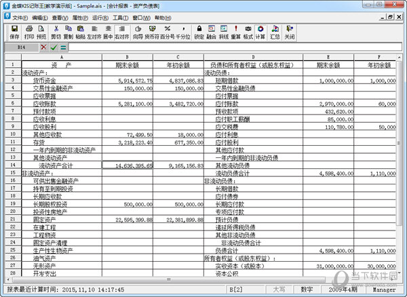Click the 复制 (Copy) icon

[69, 33]
